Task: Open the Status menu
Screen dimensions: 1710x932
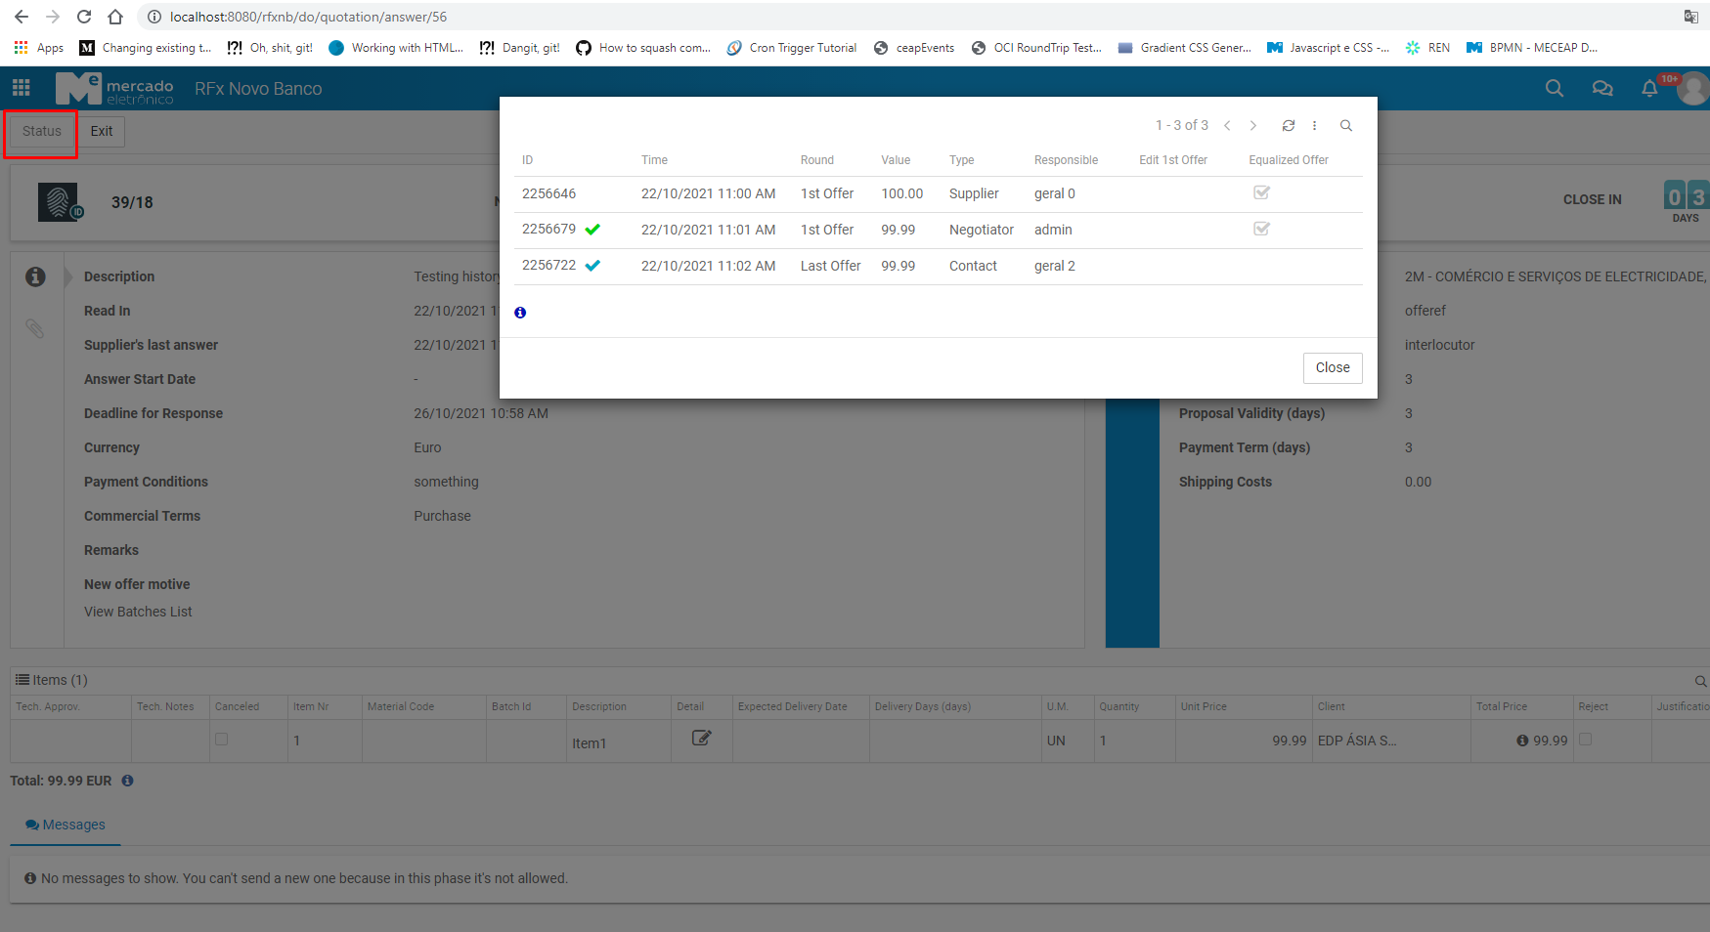Action: (41, 132)
